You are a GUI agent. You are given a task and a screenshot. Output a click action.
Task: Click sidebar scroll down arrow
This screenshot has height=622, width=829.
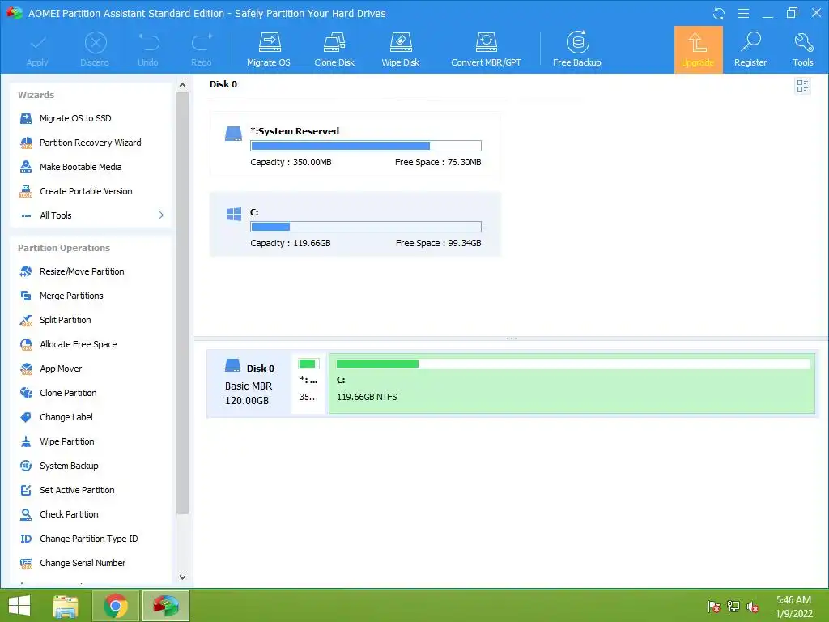click(x=182, y=577)
